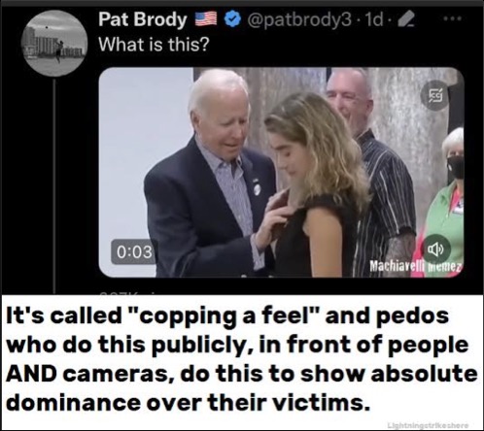Click the edited pencil icon beside 1d
Viewport: 484px width, 431px height.
pos(405,20)
